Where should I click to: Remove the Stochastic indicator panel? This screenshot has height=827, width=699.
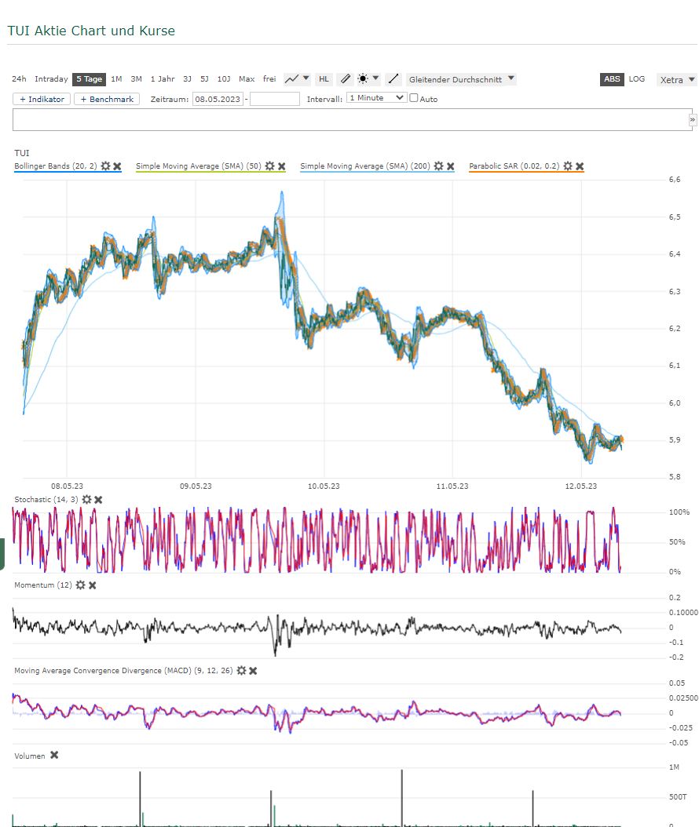(98, 500)
